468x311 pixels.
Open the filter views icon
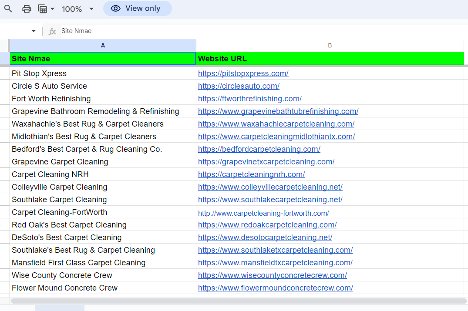click(42, 9)
